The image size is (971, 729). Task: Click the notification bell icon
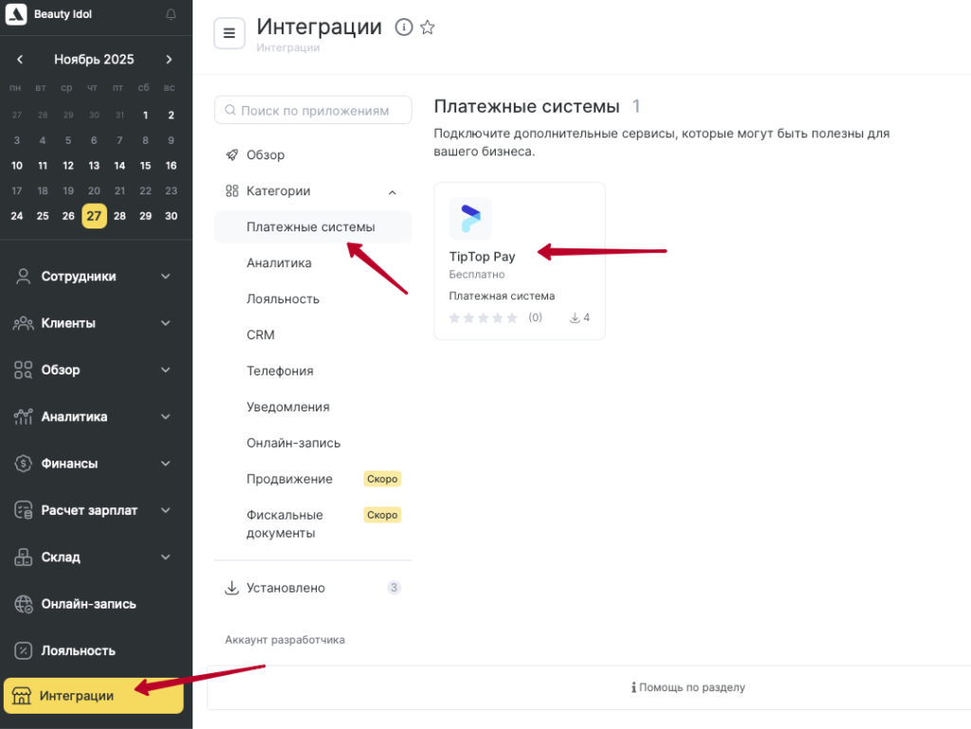(171, 14)
